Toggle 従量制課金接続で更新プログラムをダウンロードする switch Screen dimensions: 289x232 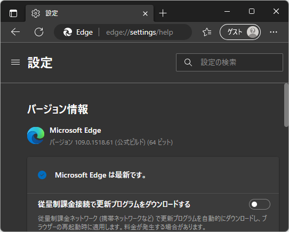click(x=260, y=204)
